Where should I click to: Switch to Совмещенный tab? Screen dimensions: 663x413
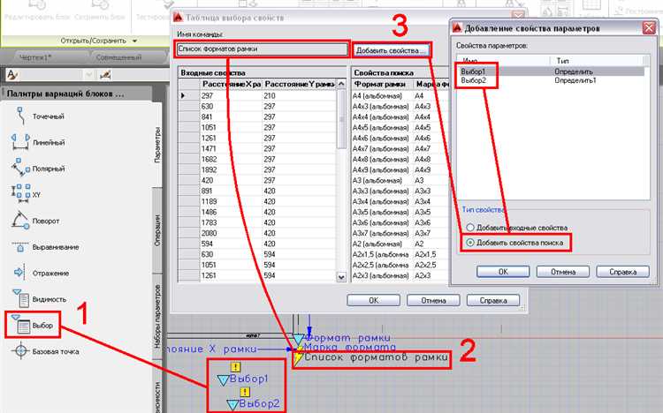(118, 57)
